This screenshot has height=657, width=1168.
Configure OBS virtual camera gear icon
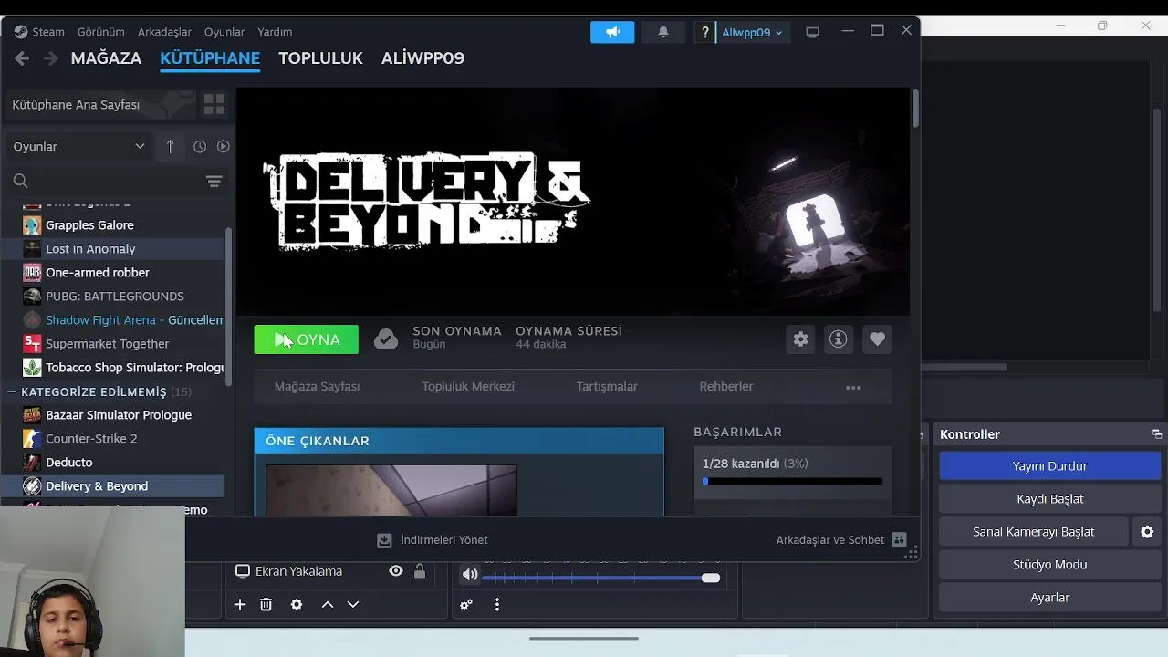(1147, 532)
